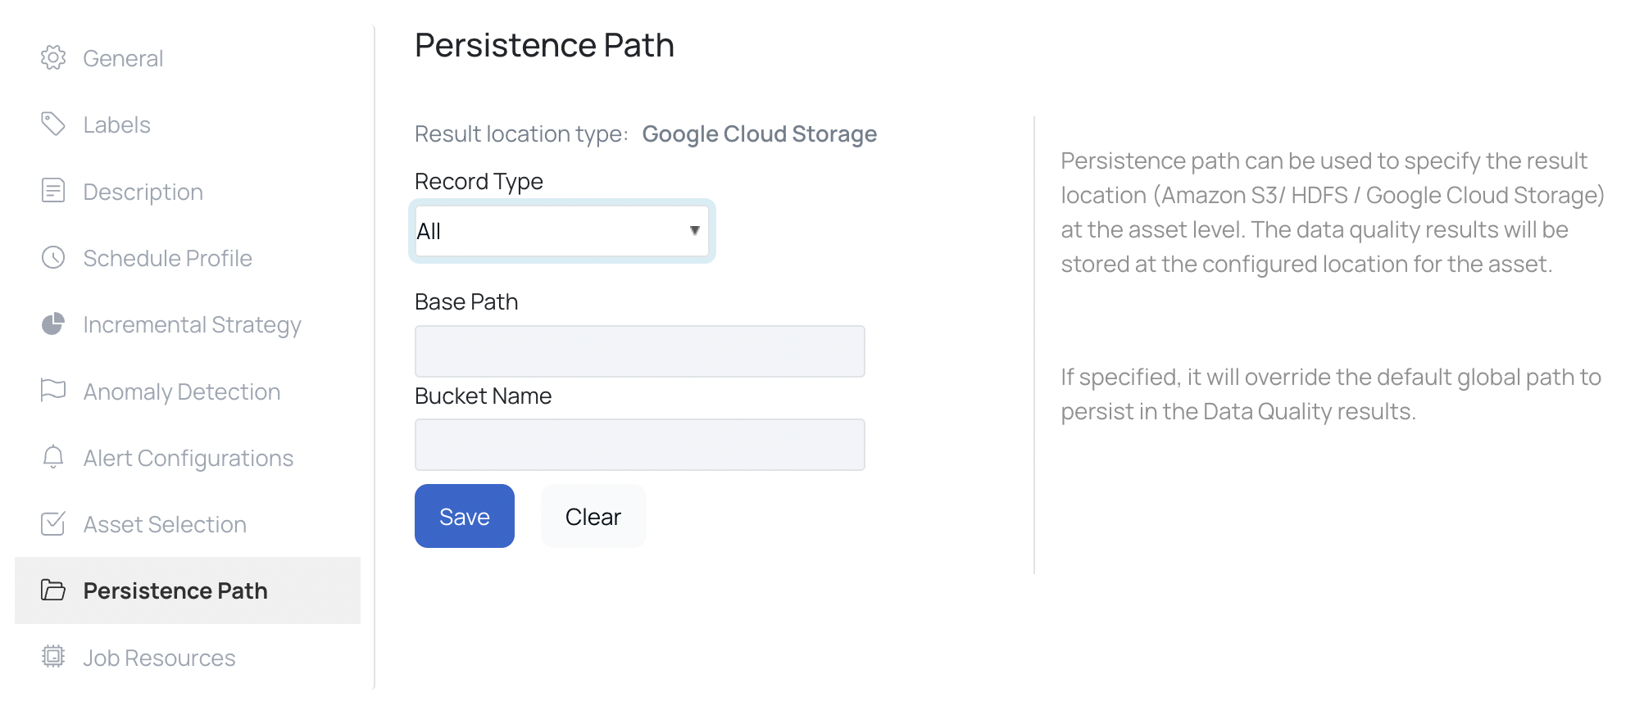This screenshot has width=1644, height=724.
Task: Click the Base Path input field
Action: coord(640,351)
